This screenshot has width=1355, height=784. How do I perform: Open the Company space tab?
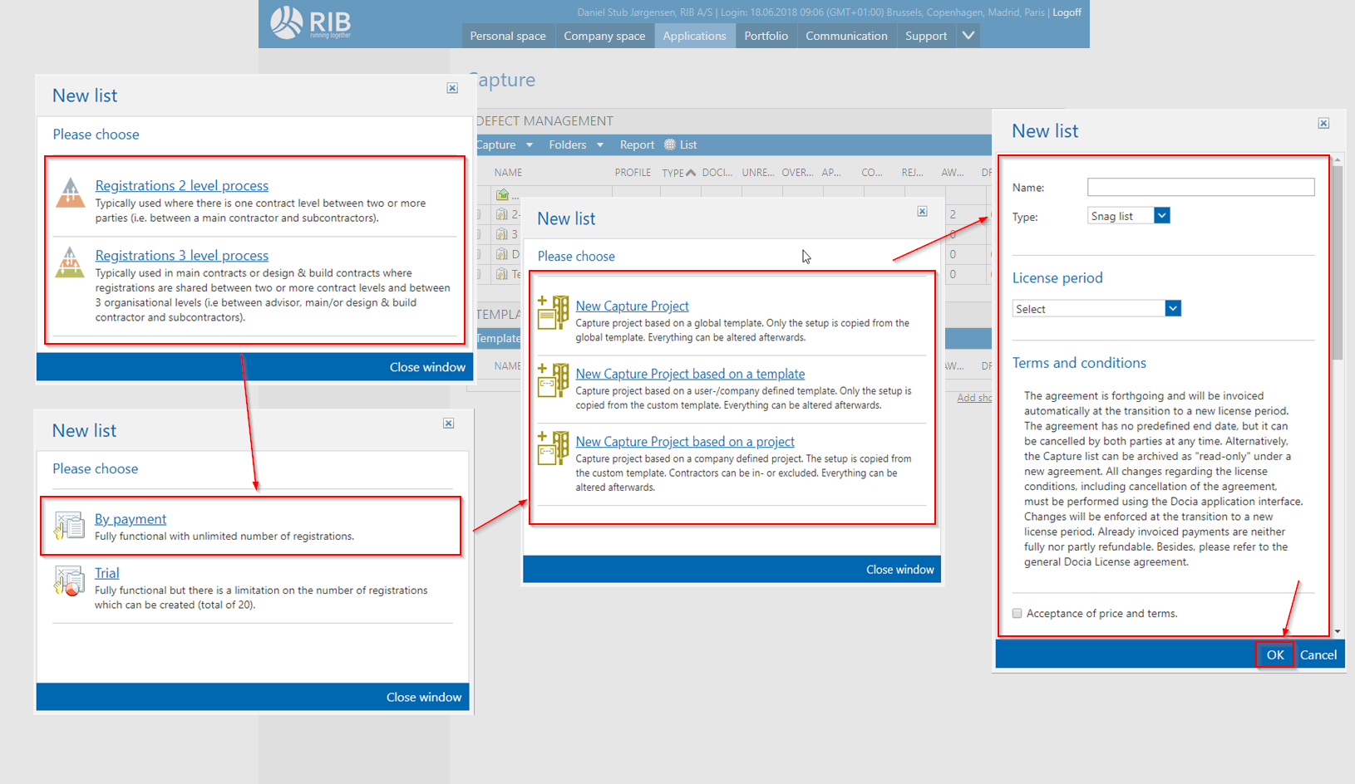point(604,36)
